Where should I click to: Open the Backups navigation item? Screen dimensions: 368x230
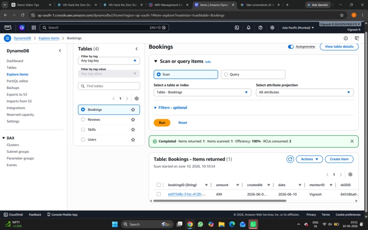tap(13, 88)
